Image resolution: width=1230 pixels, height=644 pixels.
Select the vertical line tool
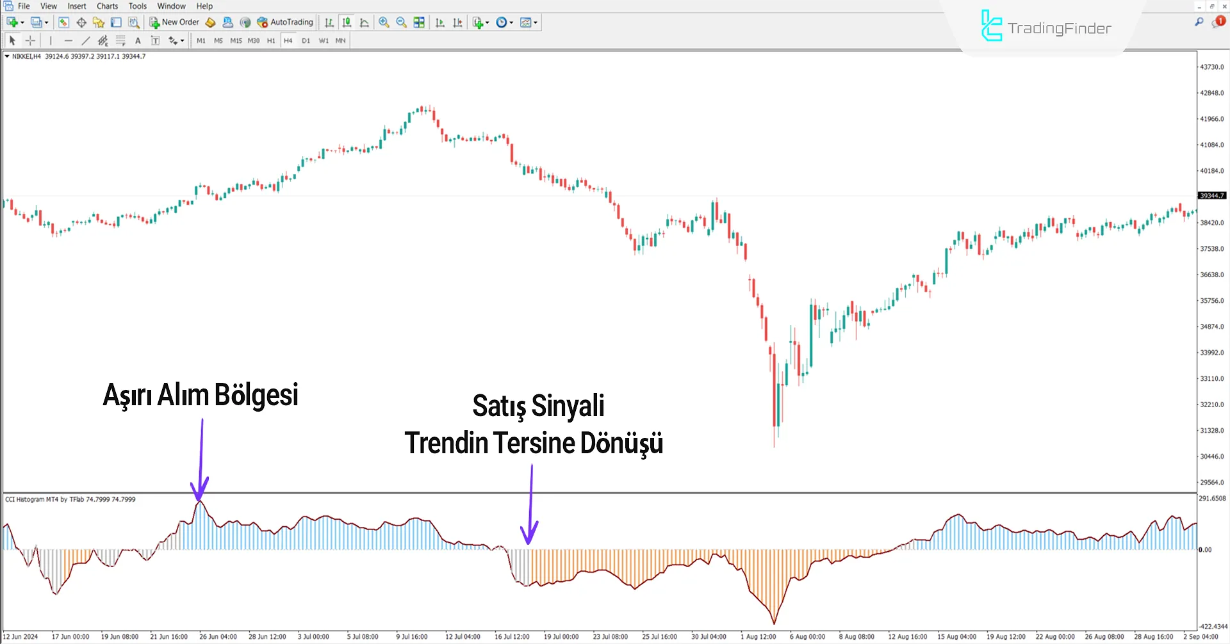[51, 40]
